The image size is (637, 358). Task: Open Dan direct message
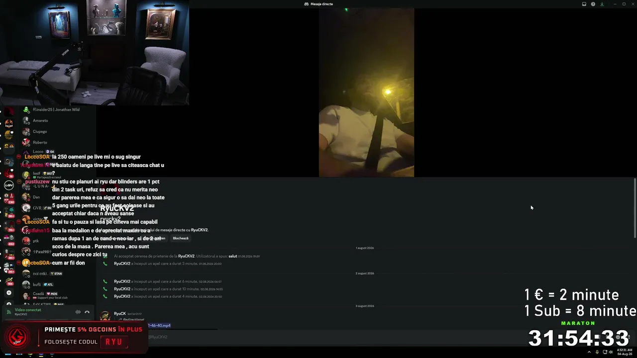[36, 197]
